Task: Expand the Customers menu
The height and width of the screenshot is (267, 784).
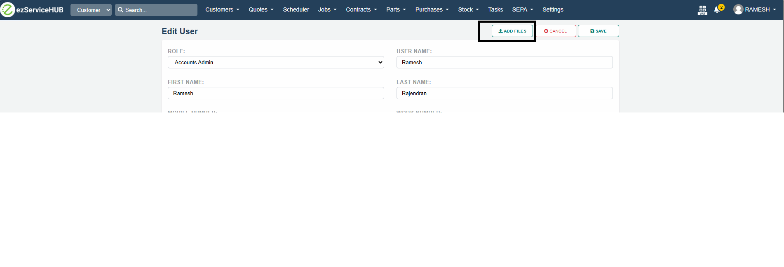Action: coord(222,9)
